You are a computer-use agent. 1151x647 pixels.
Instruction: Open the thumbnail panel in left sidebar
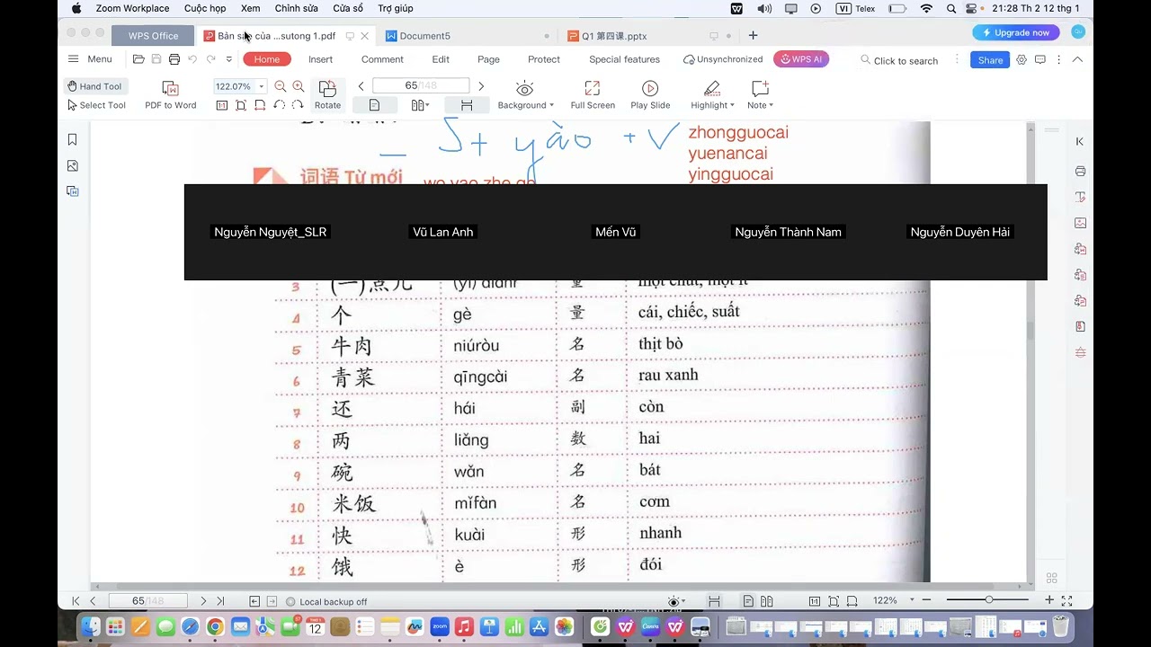[x=73, y=165]
